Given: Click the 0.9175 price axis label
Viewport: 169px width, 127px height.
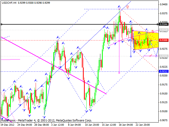Looking at the screenshot, I should [164, 85].
